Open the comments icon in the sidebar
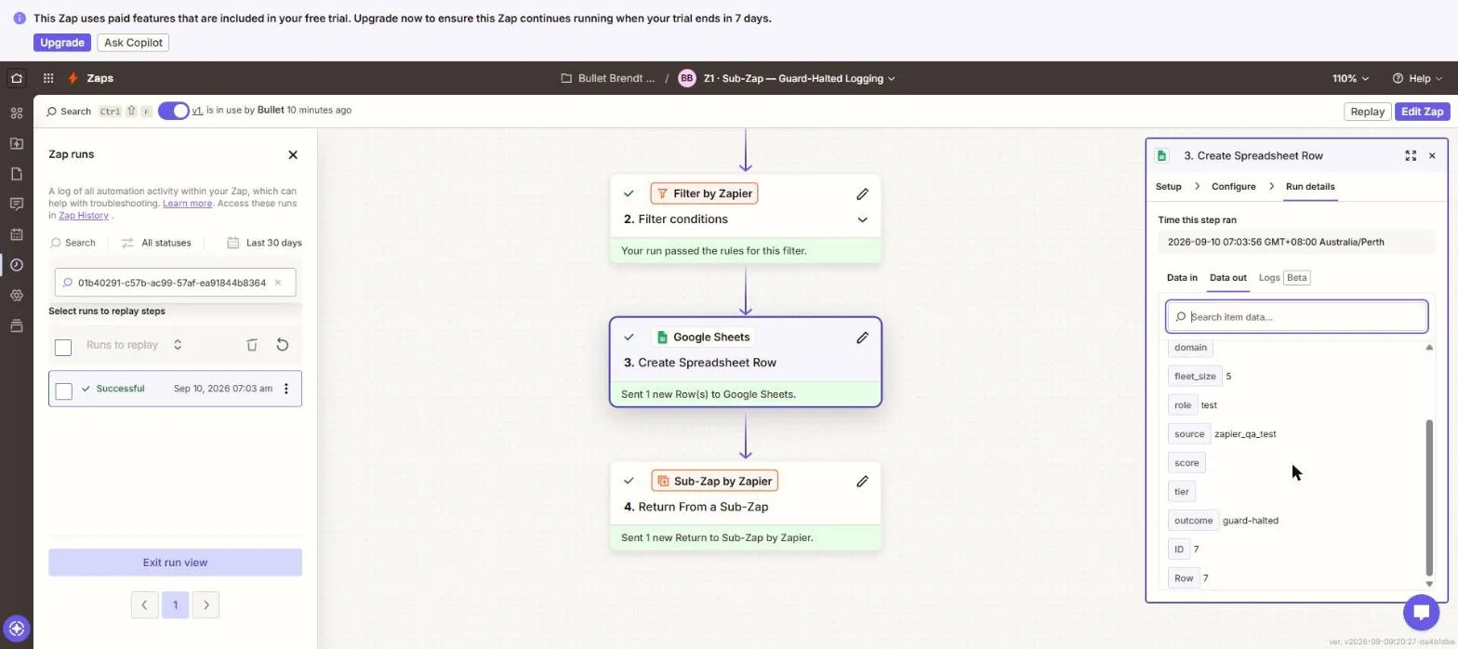The width and height of the screenshot is (1458, 649). pos(16,204)
